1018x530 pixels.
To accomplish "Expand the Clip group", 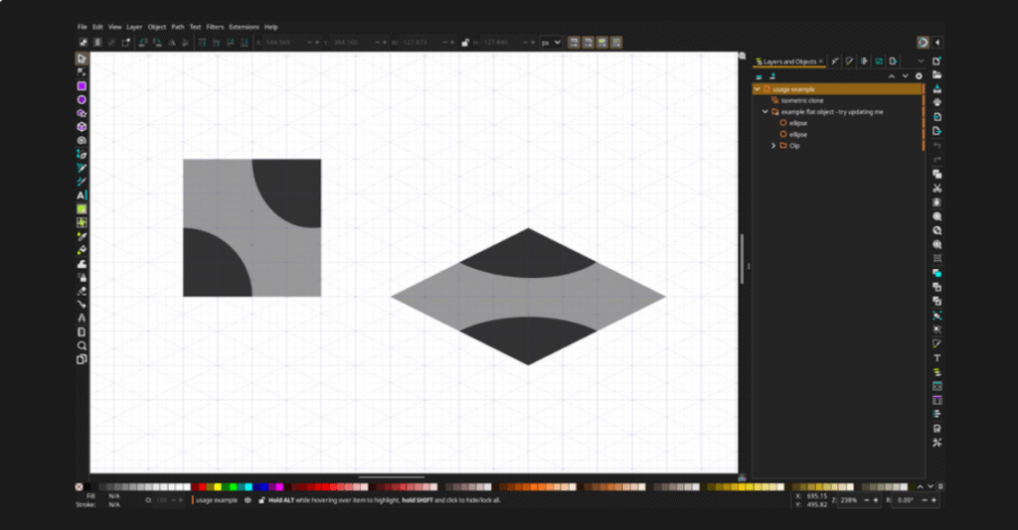I will 773,146.
